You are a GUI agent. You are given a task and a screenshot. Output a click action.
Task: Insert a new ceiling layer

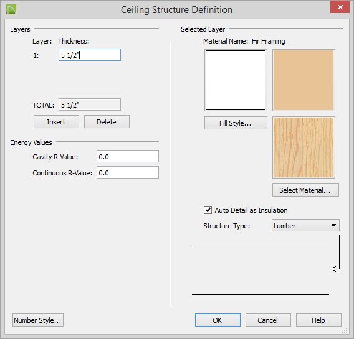(56, 122)
